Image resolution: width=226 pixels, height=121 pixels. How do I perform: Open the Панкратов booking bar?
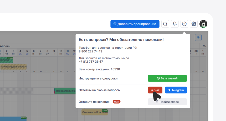pyautogui.click(x=65, y=91)
